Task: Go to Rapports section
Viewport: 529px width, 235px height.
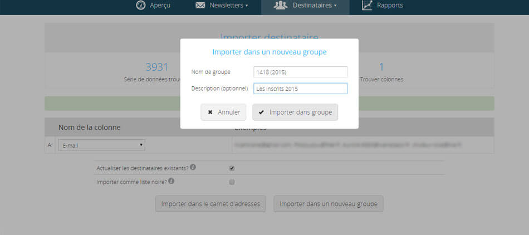Action: 382,6
